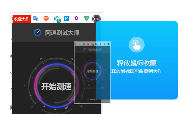Click the hand pointer icon in blue panel
Viewport: 184px width, 114px height.
pos(137,45)
